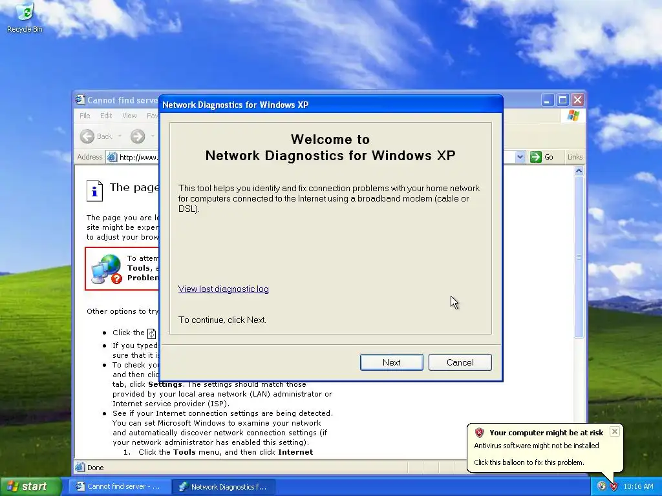Click the network globe question mark icon

coord(107,269)
